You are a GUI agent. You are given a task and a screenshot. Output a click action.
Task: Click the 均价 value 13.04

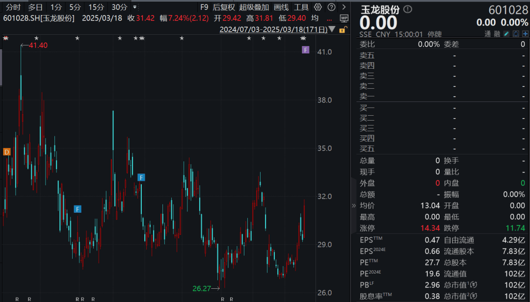coord(430,205)
